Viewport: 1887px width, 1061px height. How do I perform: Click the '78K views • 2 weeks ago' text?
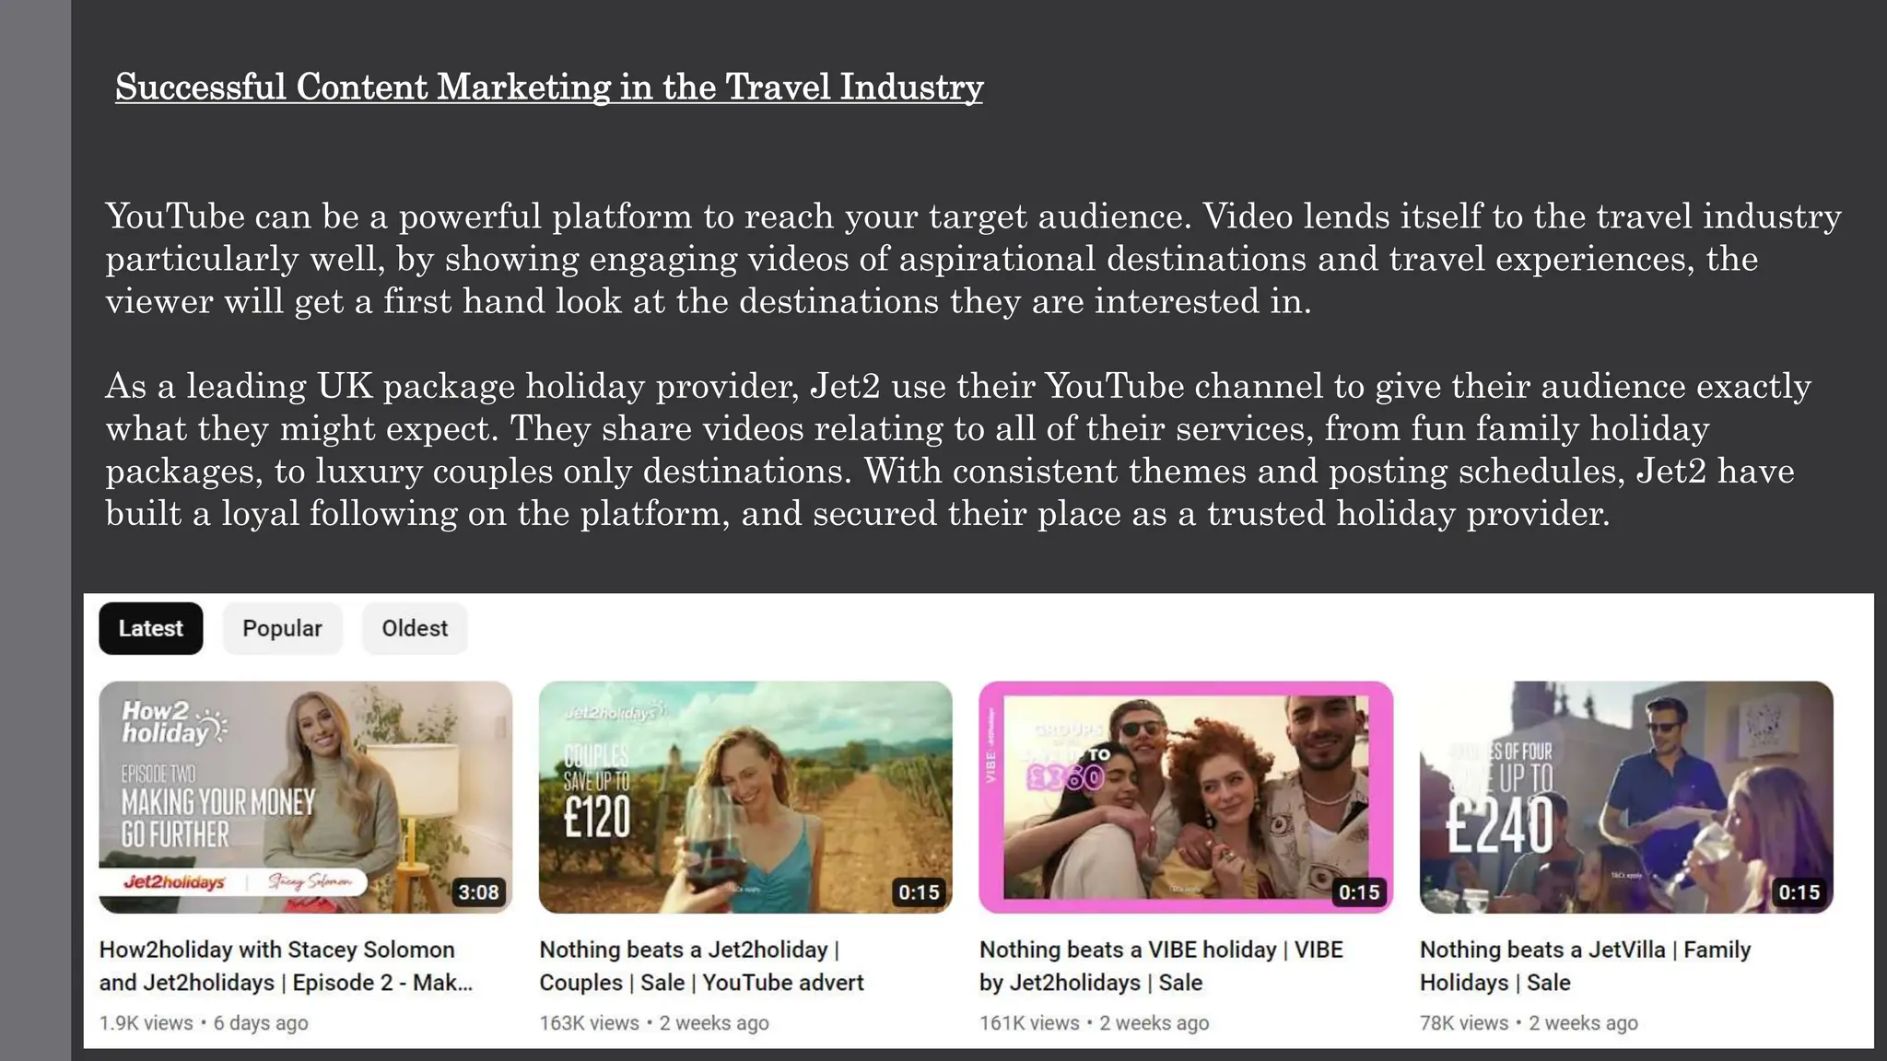pos(1529,1023)
